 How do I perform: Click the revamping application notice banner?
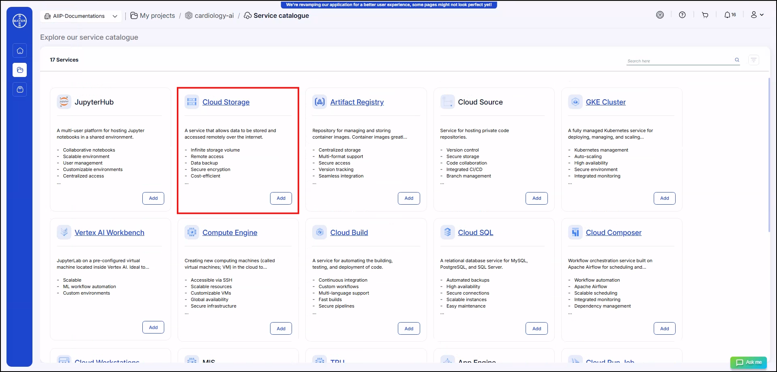(389, 5)
